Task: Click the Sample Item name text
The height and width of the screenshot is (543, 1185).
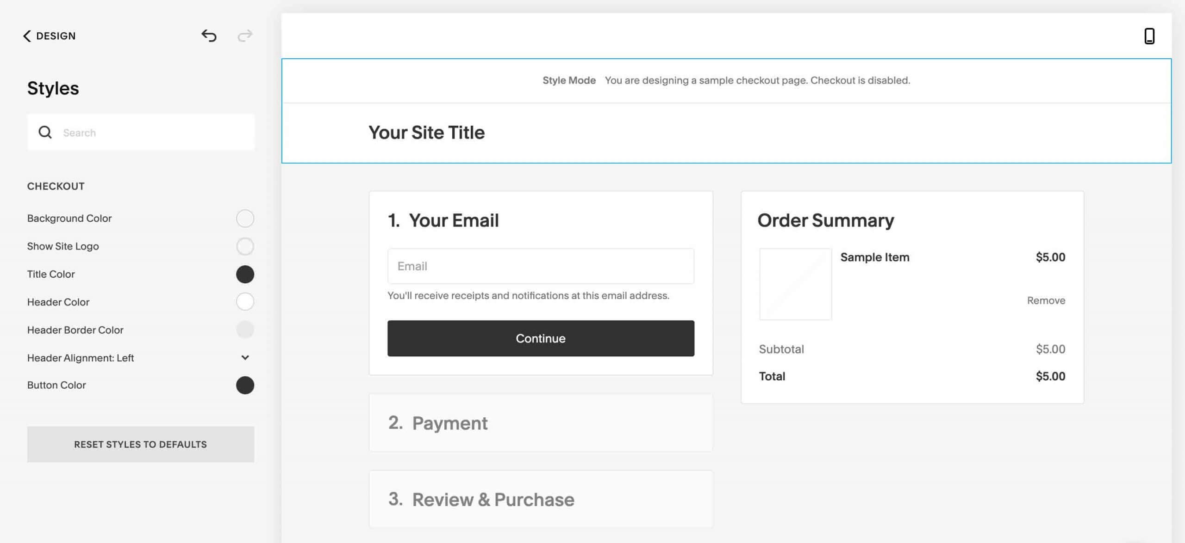Action: (x=875, y=257)
